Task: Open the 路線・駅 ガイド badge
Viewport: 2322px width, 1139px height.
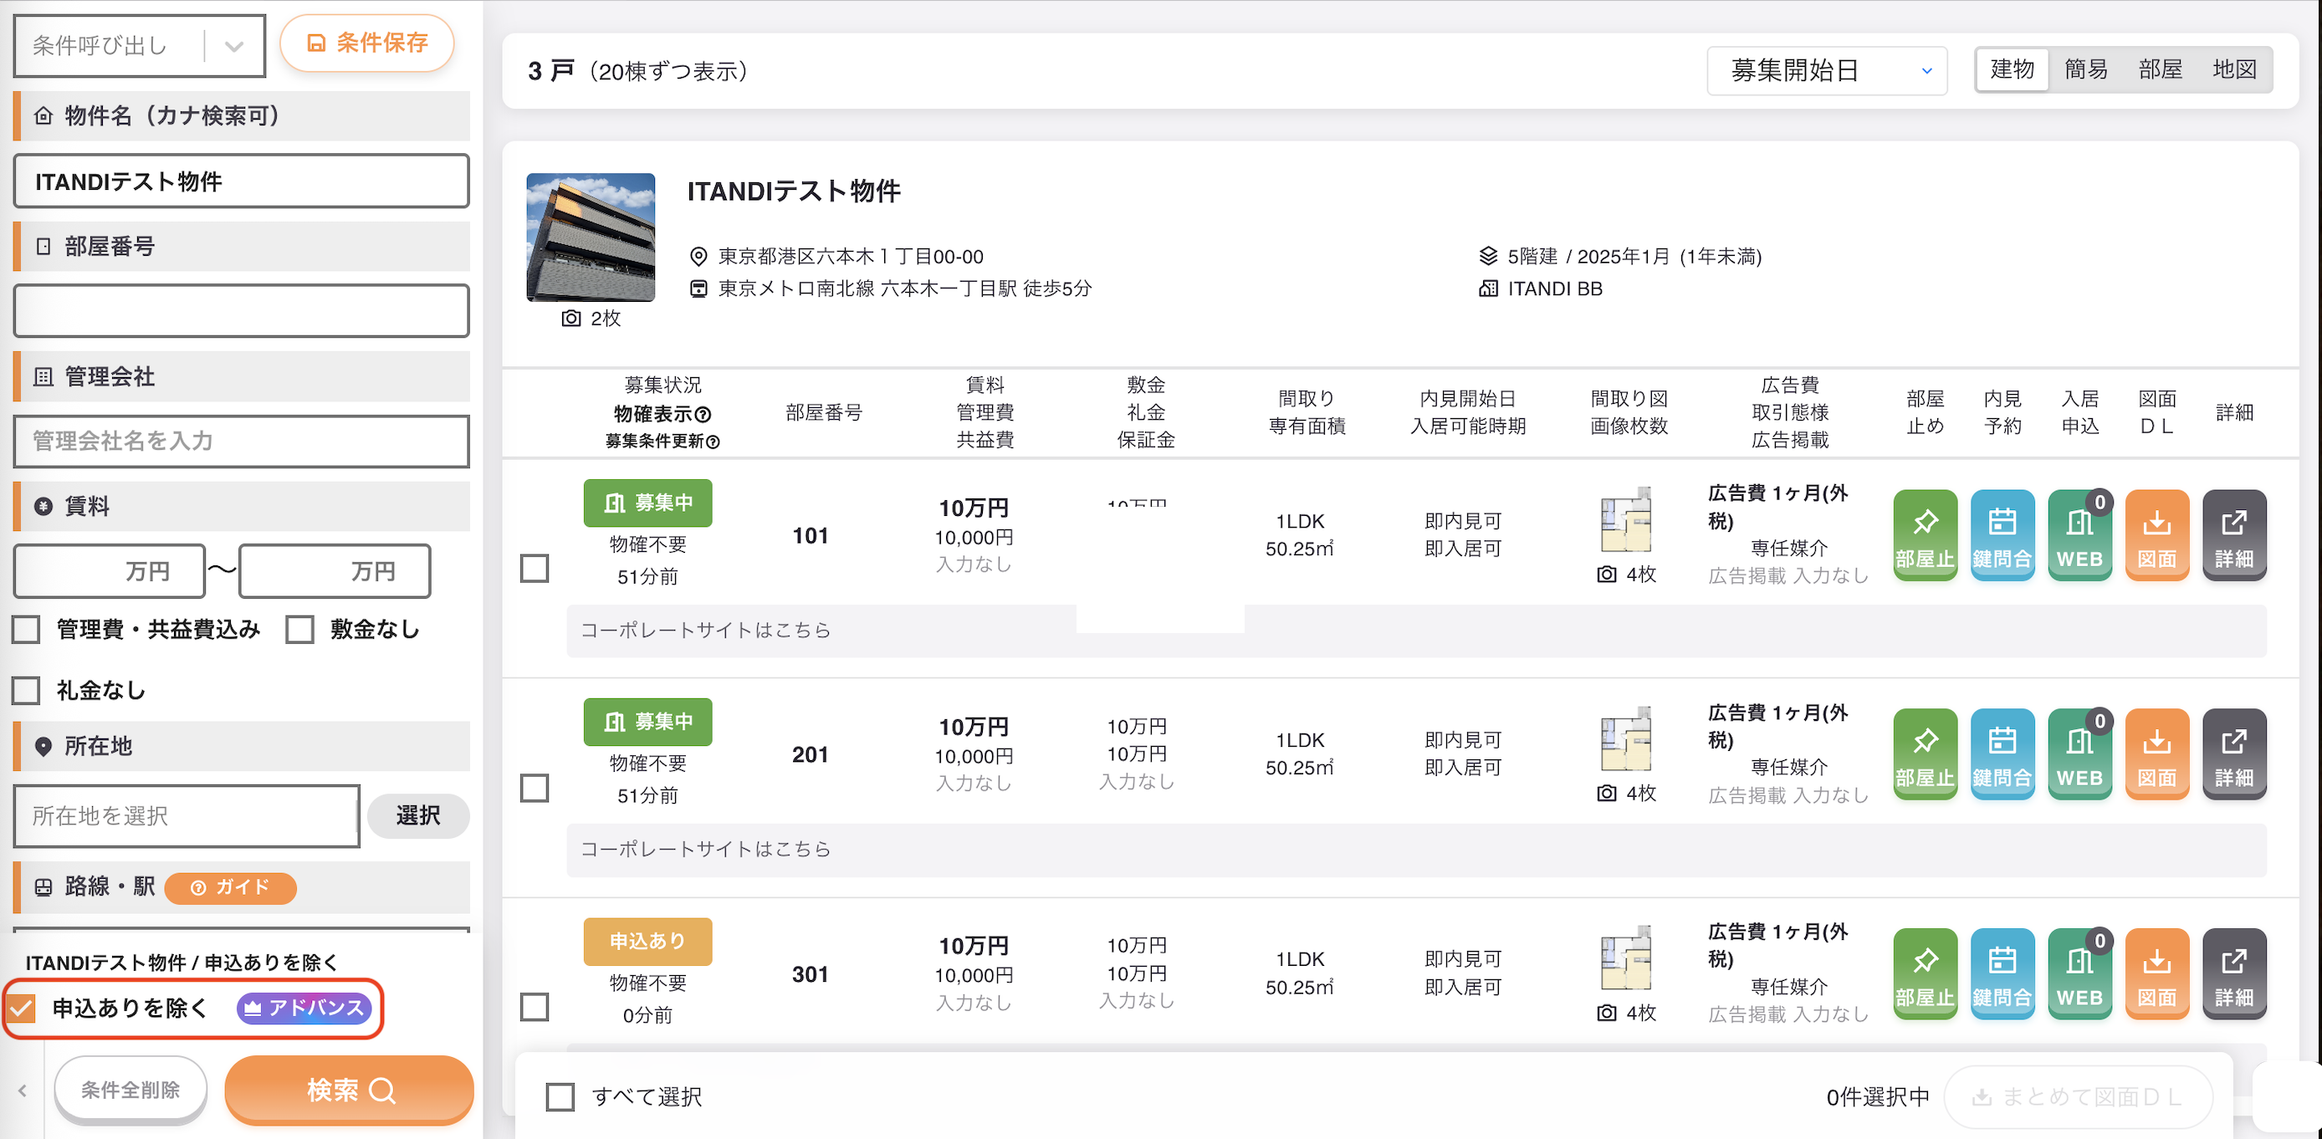Action: [x=230, y=887]
